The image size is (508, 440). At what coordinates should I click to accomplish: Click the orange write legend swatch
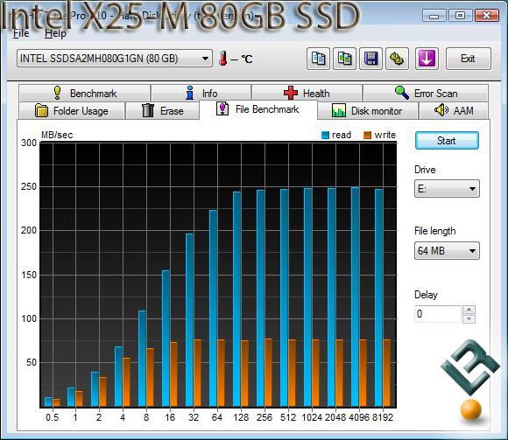click(x=367, y=136)
